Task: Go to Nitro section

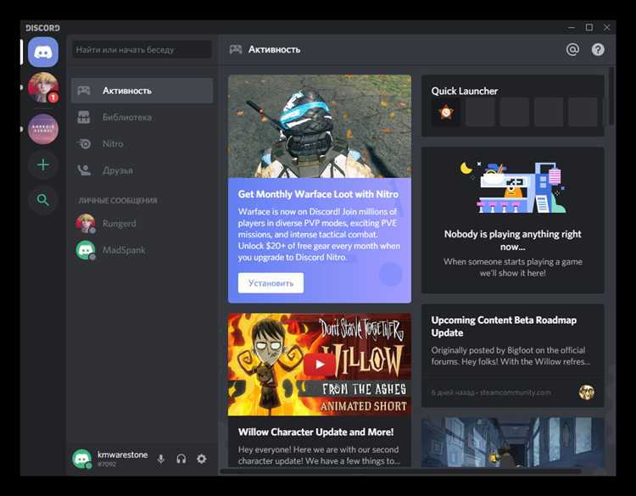Action: [142, 143]
